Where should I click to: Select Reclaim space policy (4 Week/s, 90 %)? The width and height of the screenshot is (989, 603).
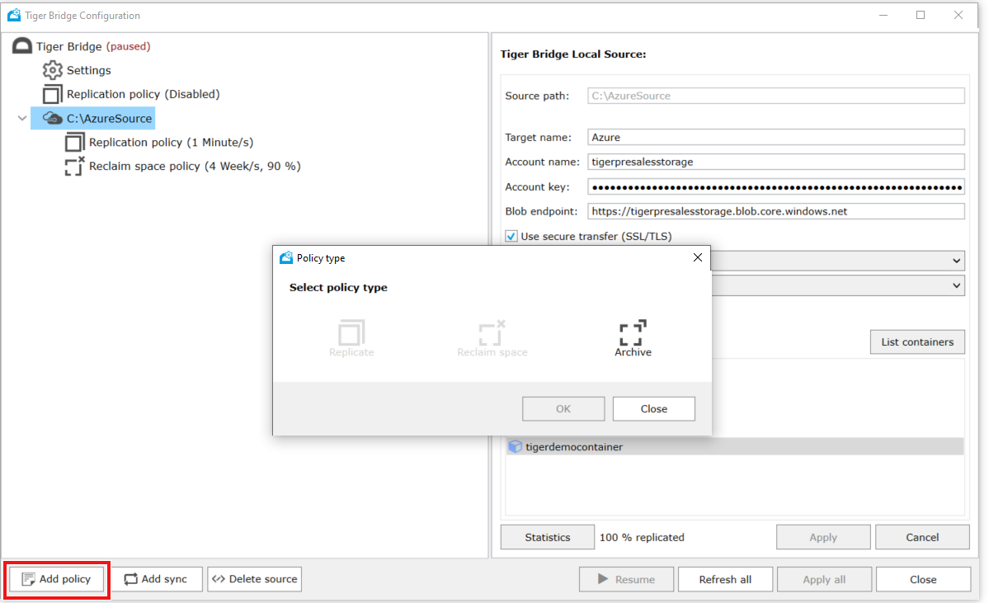[195, 166]
